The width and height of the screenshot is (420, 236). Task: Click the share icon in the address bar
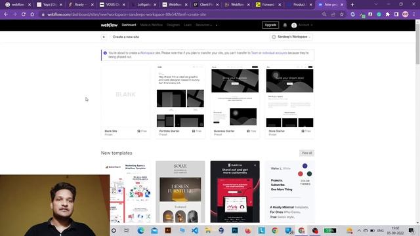click(333, 14)
